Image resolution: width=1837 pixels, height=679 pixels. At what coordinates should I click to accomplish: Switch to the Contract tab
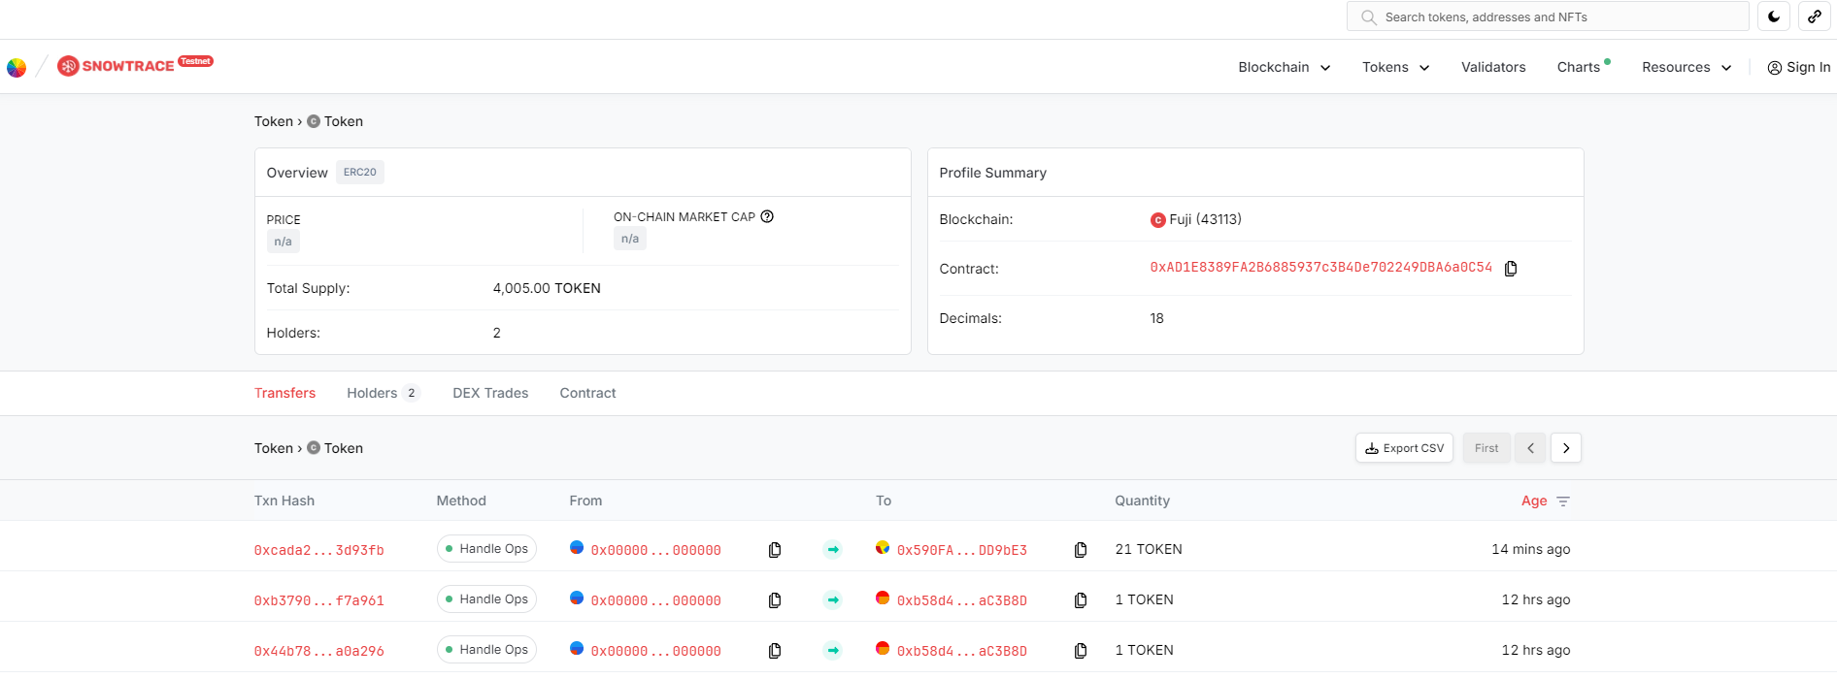coord(587,393)
